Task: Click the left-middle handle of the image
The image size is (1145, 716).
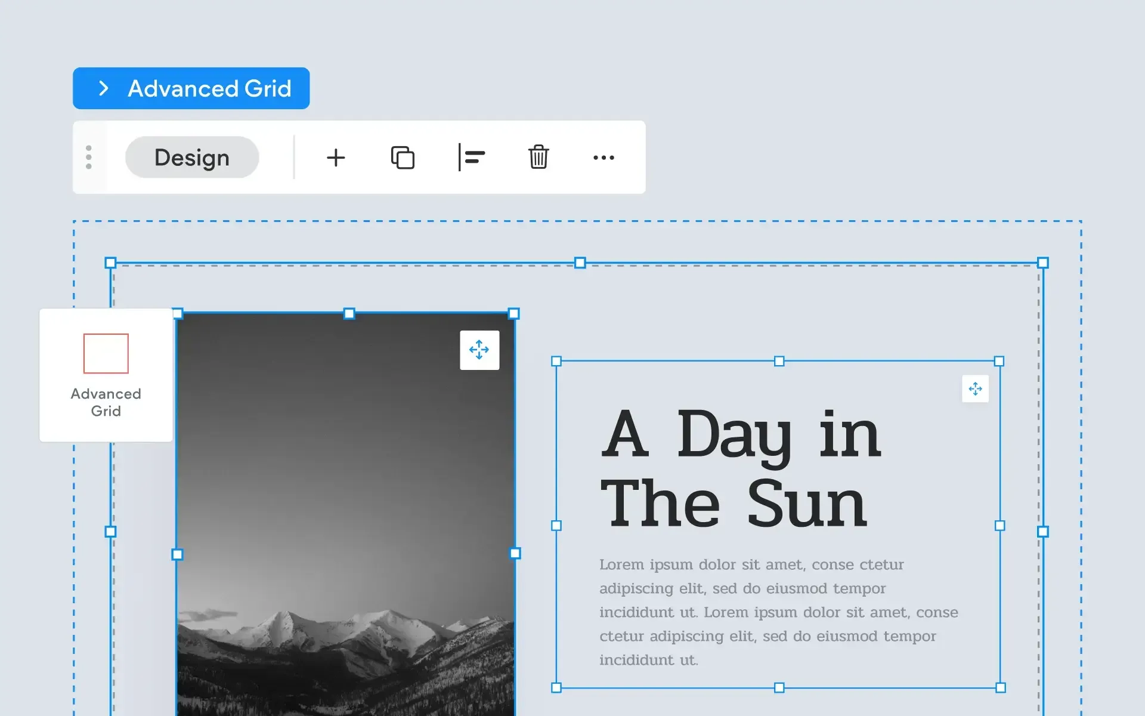Action: click(x=177, y=555)
